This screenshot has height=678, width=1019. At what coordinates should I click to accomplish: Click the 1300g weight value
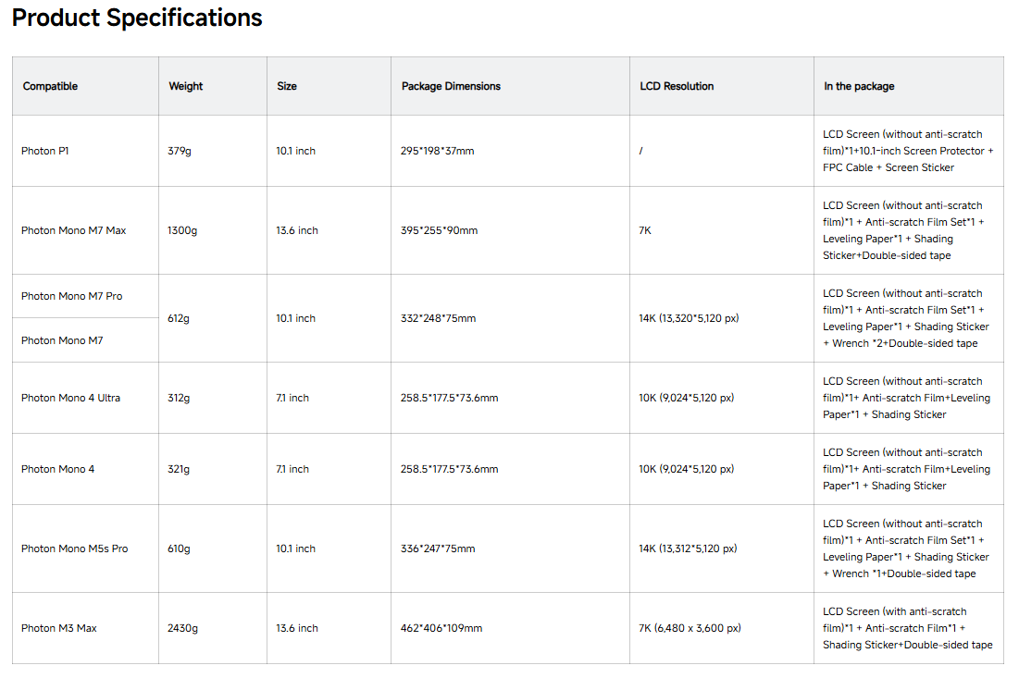pos(182,230)
